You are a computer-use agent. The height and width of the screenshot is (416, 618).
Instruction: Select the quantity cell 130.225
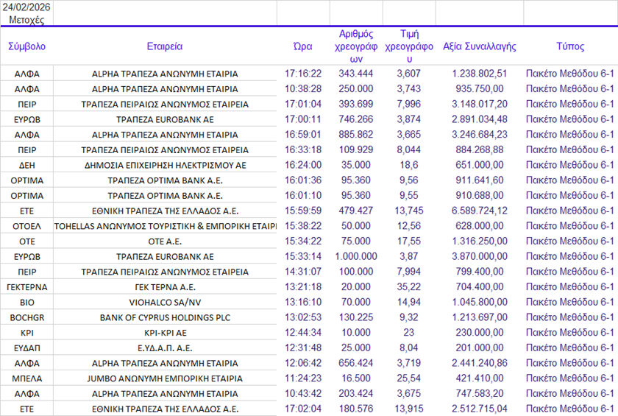(356, 317)
